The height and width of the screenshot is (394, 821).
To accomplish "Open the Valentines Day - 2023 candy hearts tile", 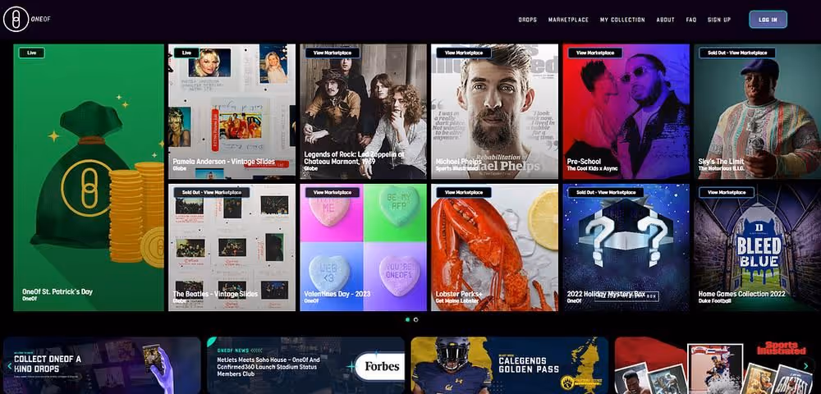I will coord(363,246).
